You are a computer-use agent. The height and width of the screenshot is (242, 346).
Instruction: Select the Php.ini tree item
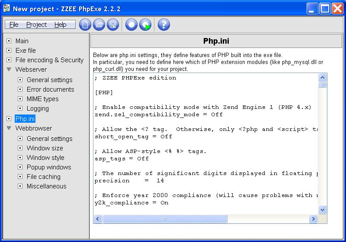coord(25,119)
